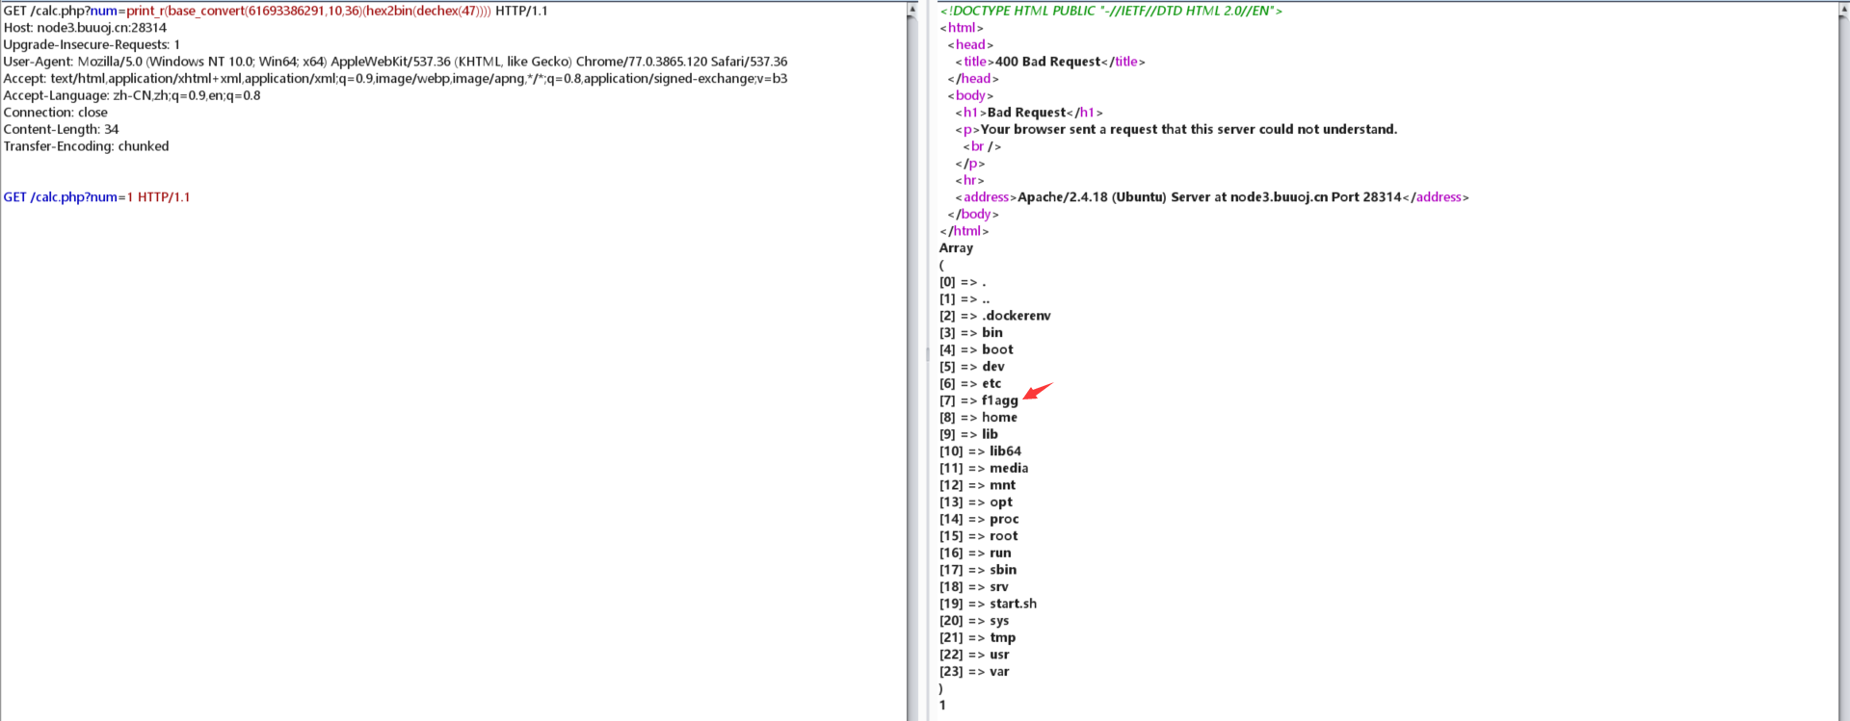Click the [18] => srv entry

point(974,587)
